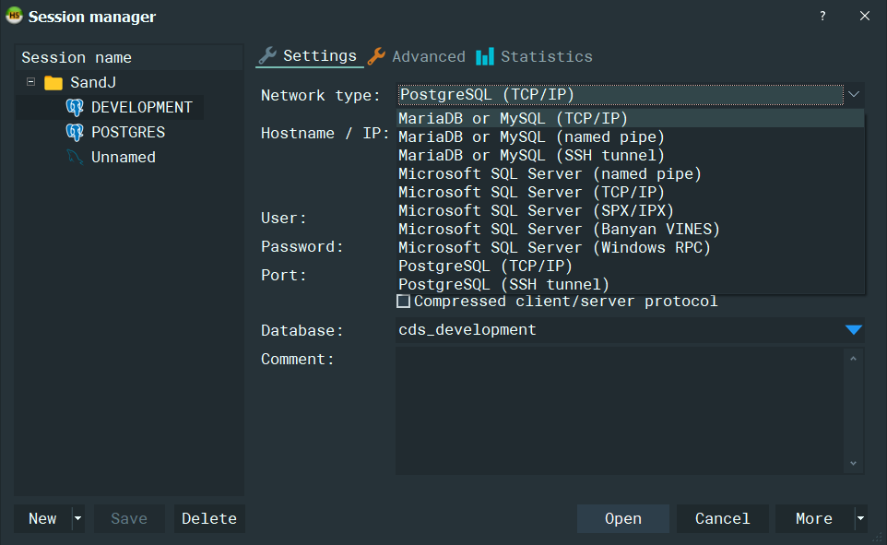Screen dimensions: 887x545
Task: Select the Unnamed session
Action: coord(124,157)
